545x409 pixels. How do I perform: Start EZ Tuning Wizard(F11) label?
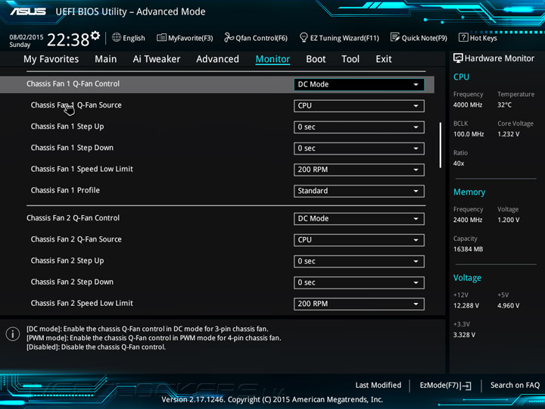[344, 38]
